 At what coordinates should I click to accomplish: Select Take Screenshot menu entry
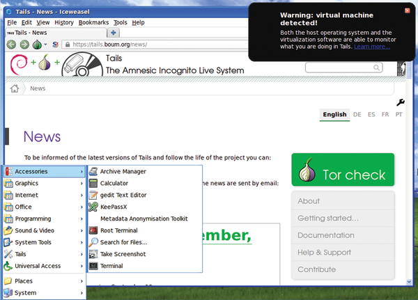[x=123, y=254]
